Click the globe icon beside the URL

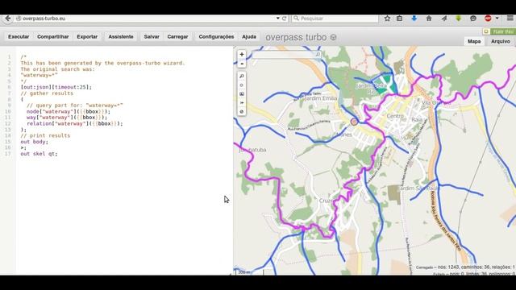coord(19,19)
